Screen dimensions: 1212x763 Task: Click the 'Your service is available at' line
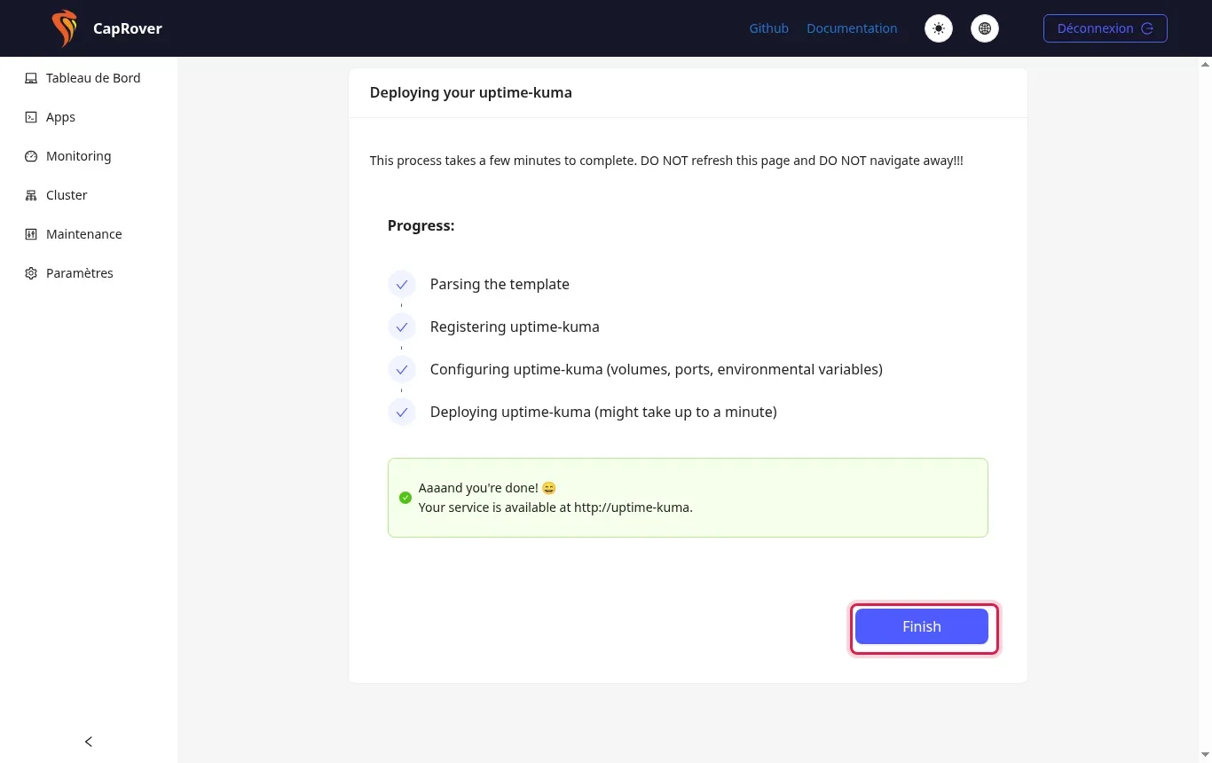pos(555,507)
